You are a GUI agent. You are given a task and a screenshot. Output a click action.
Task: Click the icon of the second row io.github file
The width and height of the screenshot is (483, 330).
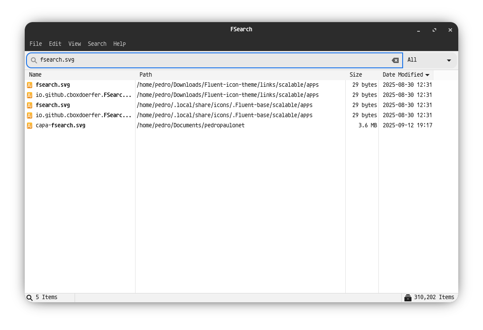tap(30, 95)
